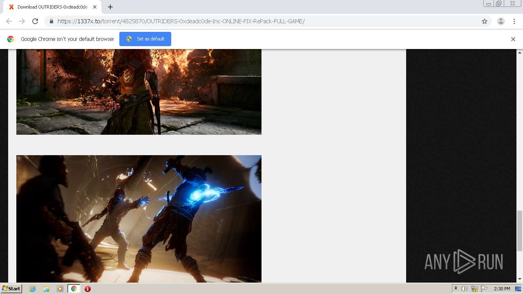
Task: Click the Set as default button
Action: click(145, 39)
